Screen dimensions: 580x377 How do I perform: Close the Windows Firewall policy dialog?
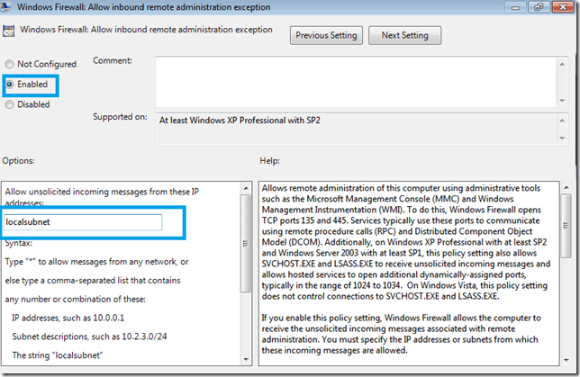[x=564, y=8]
